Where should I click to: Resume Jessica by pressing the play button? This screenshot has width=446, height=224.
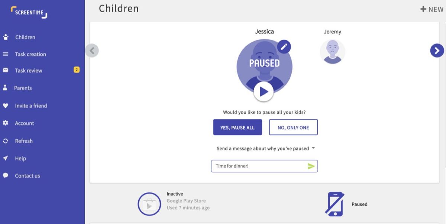click(x=264, y=90)
